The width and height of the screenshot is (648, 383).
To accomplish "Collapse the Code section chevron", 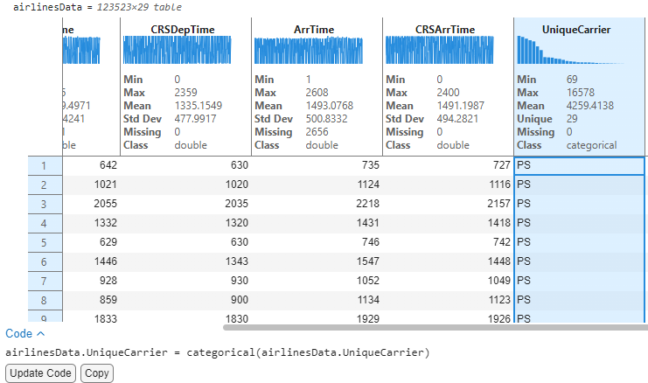I will pyautogui.click(x=40, y=333).
